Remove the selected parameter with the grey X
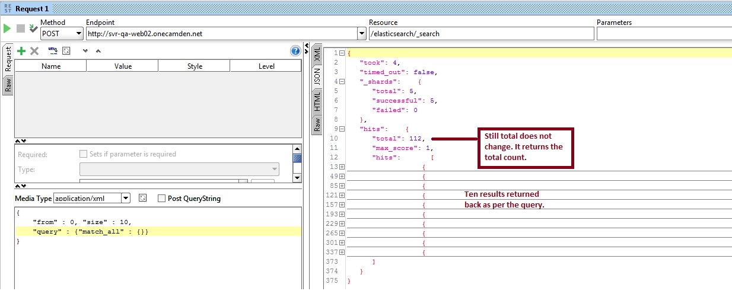 pyautogui.click(x=34, y=51)
